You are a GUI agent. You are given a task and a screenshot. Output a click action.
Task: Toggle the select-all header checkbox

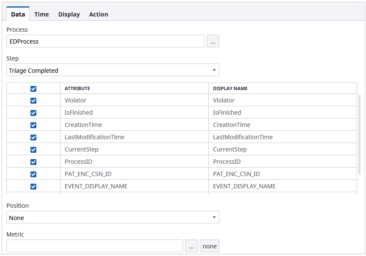click(x=33, y=89)
